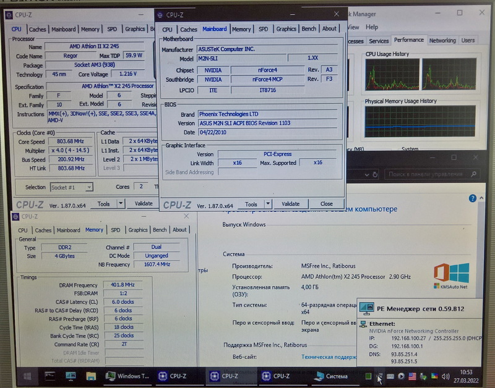Open CPU tab in Memory CPU-Z window
The height and width of the screenshot is (388, 495).
(x=23, y=230)
